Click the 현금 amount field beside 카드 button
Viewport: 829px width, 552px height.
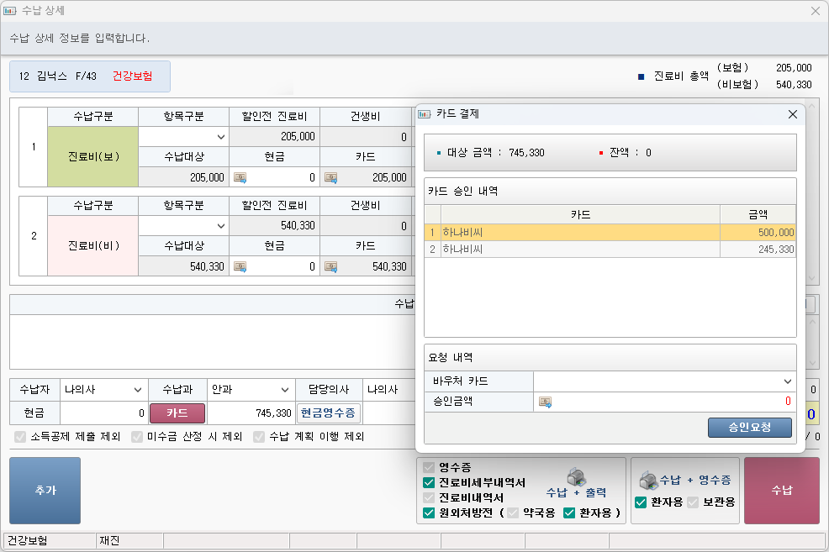click(104, 413)
